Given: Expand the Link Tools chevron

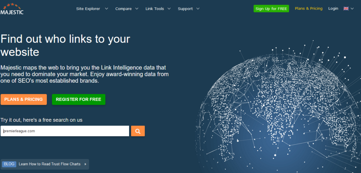Looking at the screenshot, I should (x=169, y=9).
